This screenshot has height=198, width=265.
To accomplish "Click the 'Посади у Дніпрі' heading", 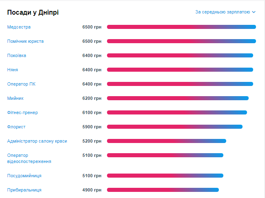I will tap(33, 13).
